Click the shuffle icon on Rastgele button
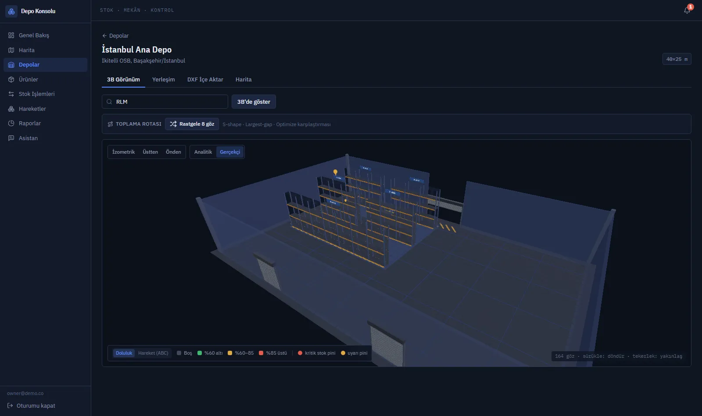 click(x=173, y=124)
